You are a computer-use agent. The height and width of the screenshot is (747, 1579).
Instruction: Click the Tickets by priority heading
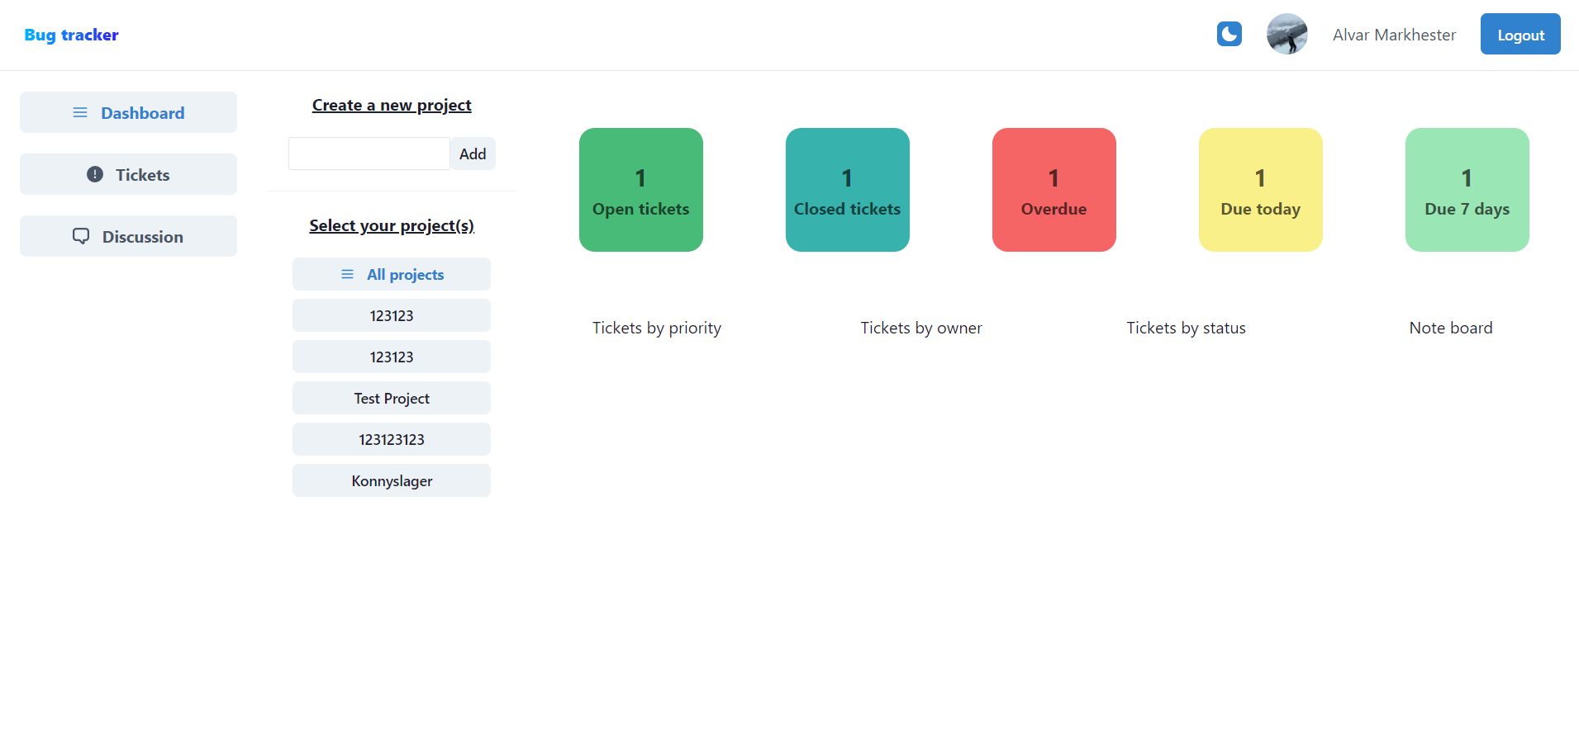[x=657, y=328]
